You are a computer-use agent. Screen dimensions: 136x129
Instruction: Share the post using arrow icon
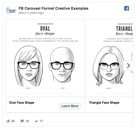coord(36,121)
